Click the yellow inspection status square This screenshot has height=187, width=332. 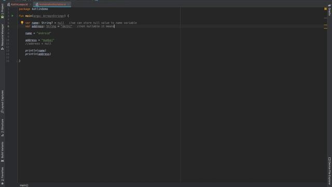click(x=325, y=9)
